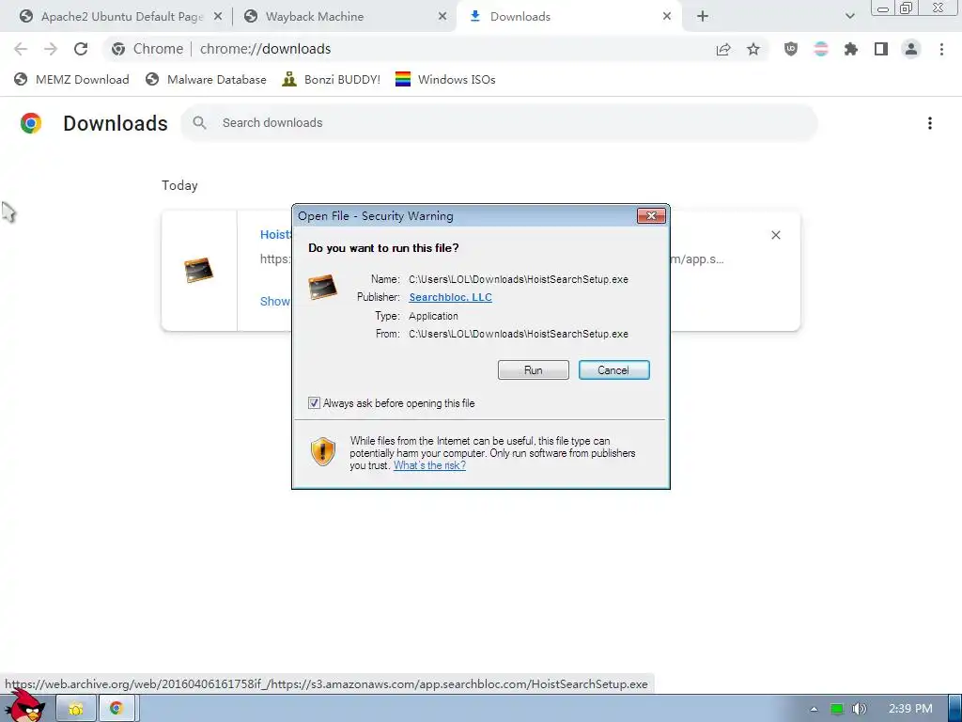Click the Chrome logo beside Downloads heading
Image resolution: width=962 pixels, height=722 pixels.
[x=31, y=123]
